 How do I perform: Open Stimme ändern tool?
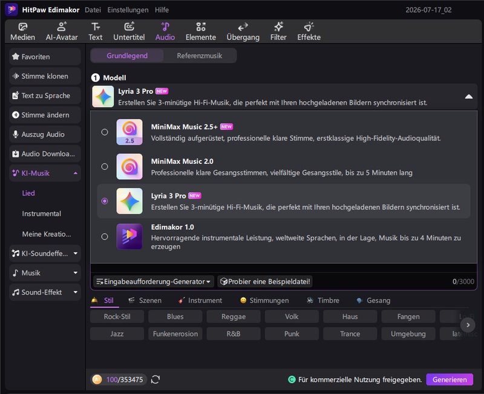[x=45, y=115]
